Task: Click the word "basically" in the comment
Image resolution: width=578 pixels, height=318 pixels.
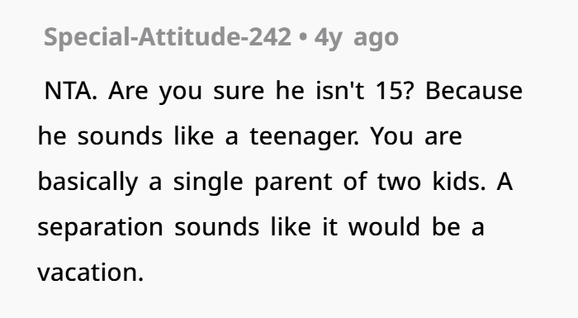Action: click(x=88, y=183)
